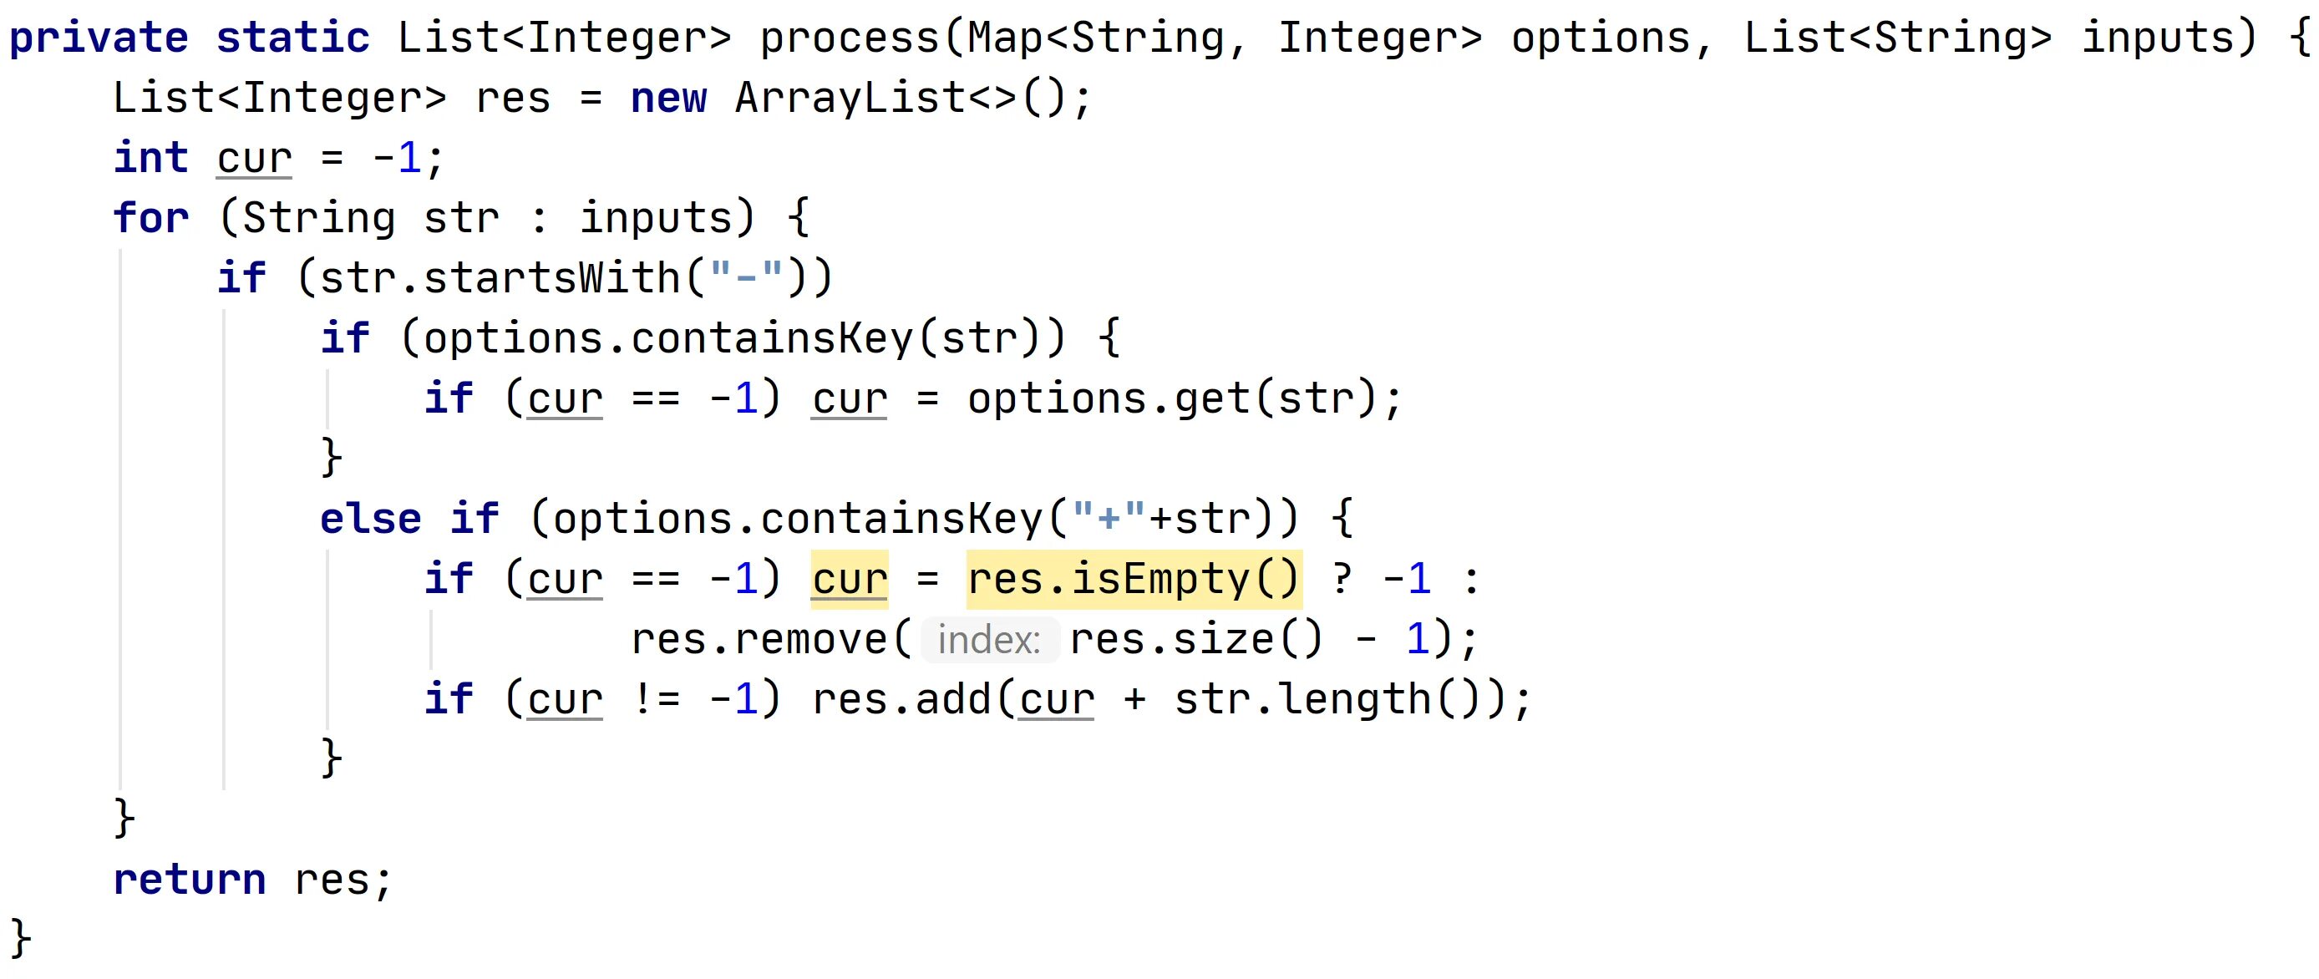The height and width of the screenshot is (979, 2319).
Task: Click 'res.remove' method call
Action: click(x=759, y=640)
